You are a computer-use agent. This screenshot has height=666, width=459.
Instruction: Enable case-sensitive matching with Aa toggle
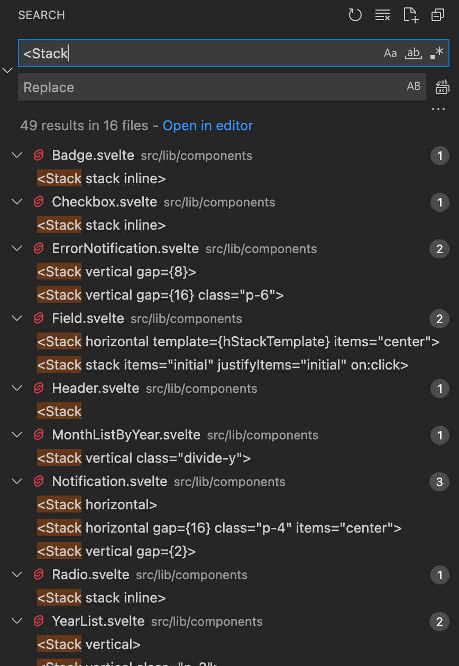coord(390,52)
